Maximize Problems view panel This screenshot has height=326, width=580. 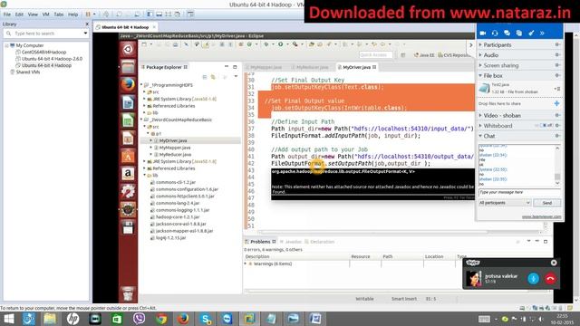tap(546, 242)
